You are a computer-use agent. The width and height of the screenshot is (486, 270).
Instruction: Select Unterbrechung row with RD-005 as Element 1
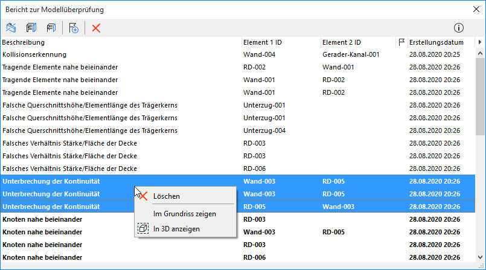pyautogui.click(x=238, y=207)
